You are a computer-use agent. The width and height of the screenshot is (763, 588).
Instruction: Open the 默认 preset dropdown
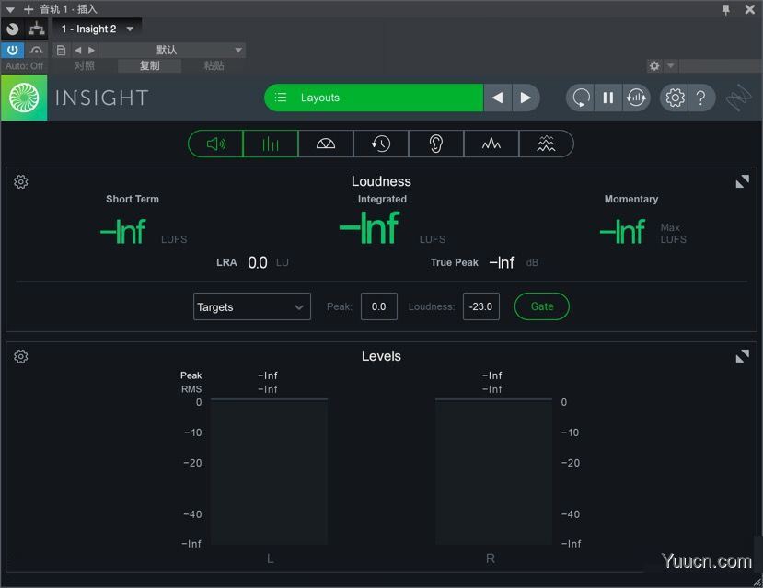[172, 50]
